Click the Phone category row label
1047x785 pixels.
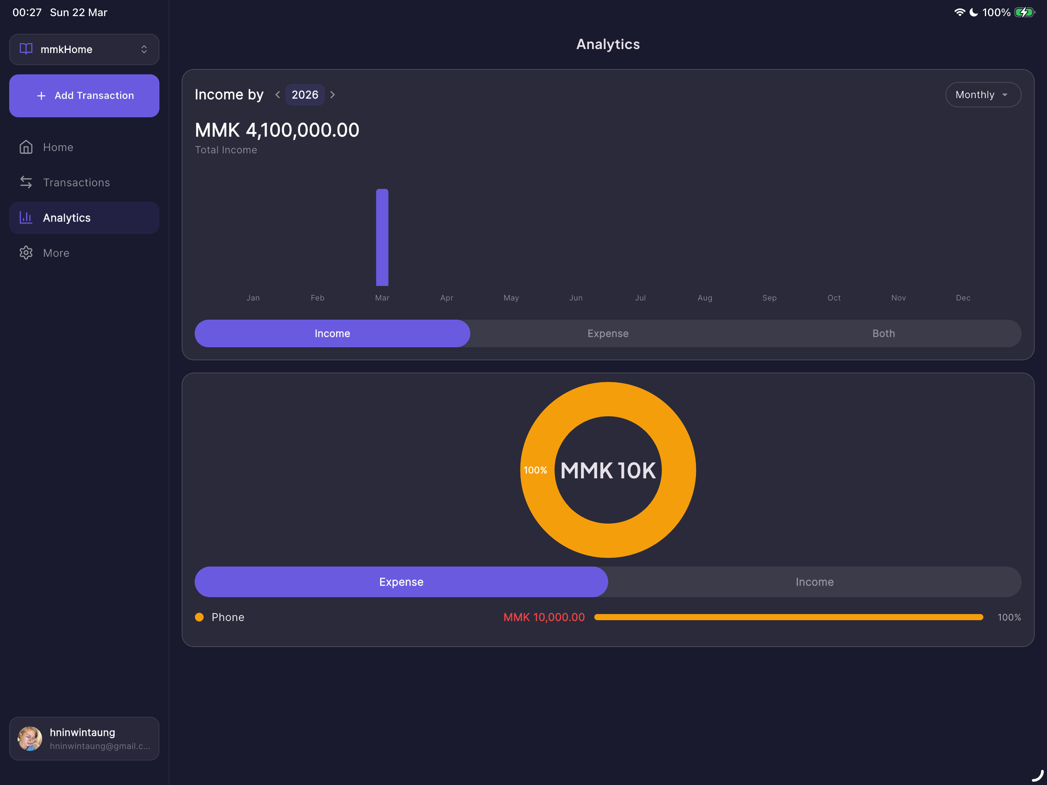coord(228,617)
